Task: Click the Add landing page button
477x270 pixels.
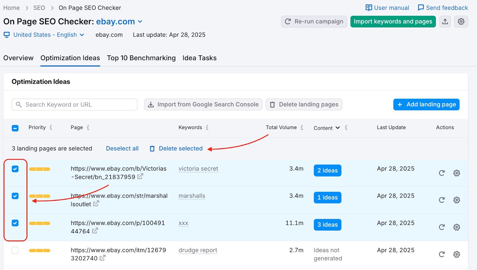Action: point(426,104)
